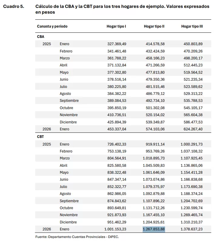Click CBA Agosto value 486.779,12
The image size is (217, 241).
click(155, 94)
